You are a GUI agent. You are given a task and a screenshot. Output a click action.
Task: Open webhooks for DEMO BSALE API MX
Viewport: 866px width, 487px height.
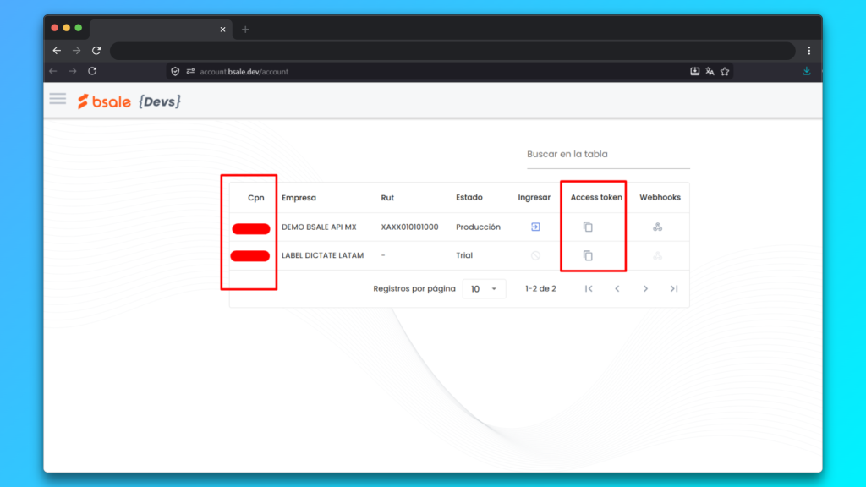pos(657,227)
